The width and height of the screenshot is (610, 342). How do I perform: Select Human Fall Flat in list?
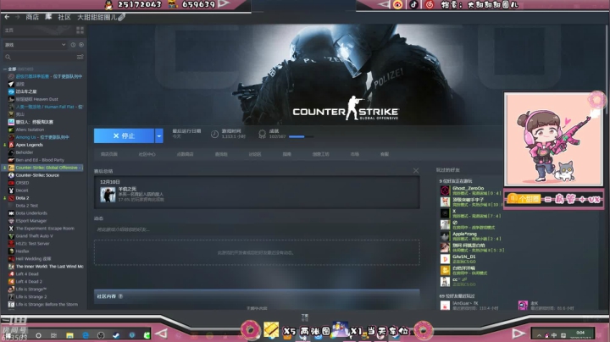pyautogui.click(x=49, y=107)
